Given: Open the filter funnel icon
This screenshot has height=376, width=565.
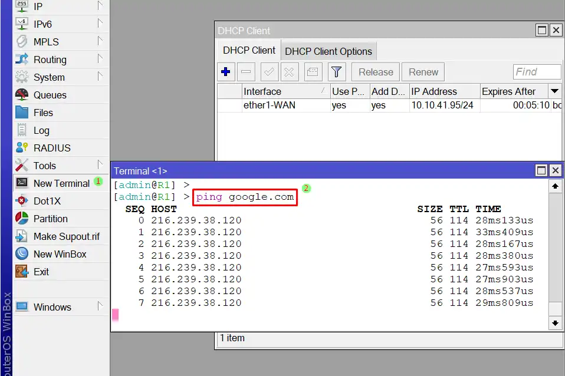Looking at the screenshot, I should point(336,72).
